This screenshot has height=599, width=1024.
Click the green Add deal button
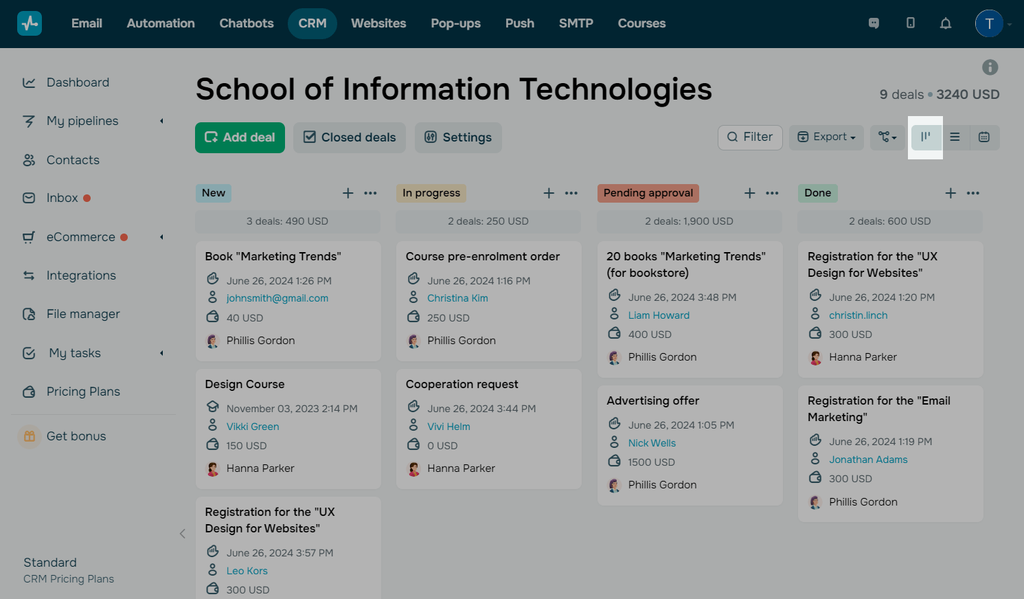[x=240, y=137]
